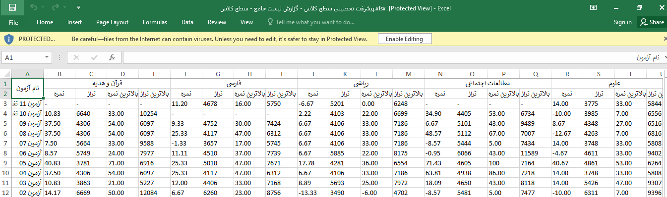This screenshot has height=197, width=667.
Task: Click merged header قرآن و هدیه
Action: pos(107,83)
